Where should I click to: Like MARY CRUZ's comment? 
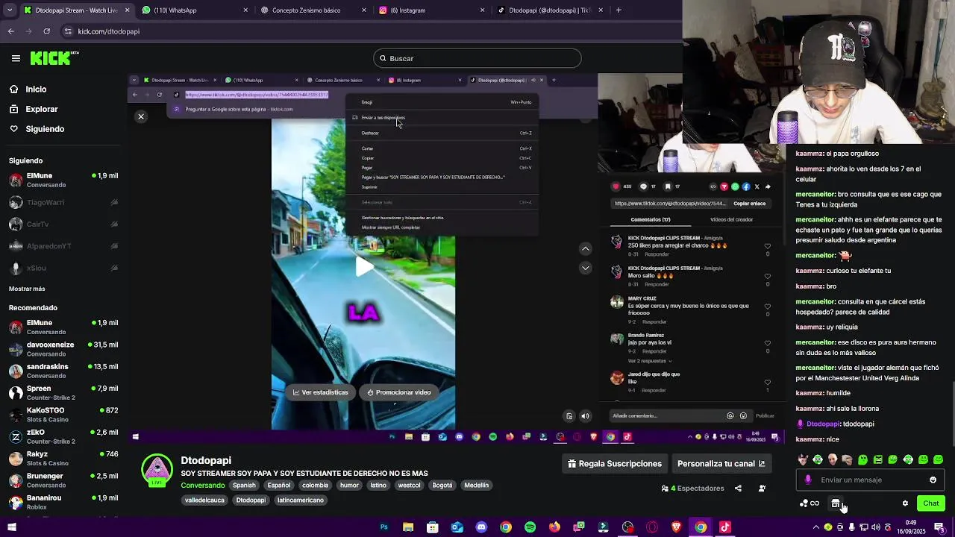click(x=767, y=306)
